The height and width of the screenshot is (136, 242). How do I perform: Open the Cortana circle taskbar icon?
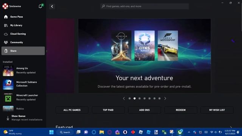[x=94, y=132]
